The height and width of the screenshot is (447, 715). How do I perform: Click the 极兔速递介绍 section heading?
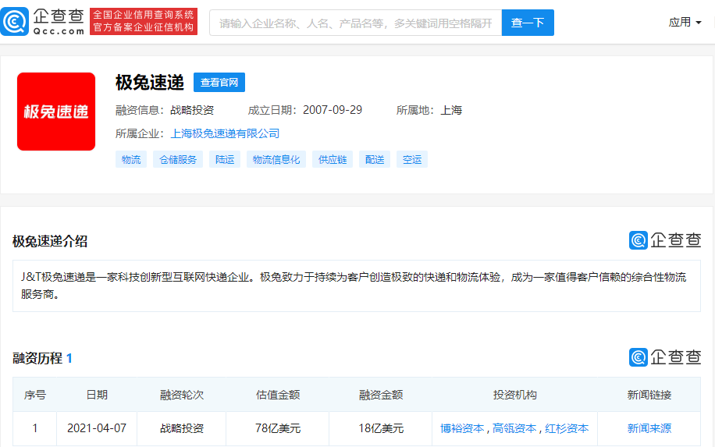tap(50, 241)
